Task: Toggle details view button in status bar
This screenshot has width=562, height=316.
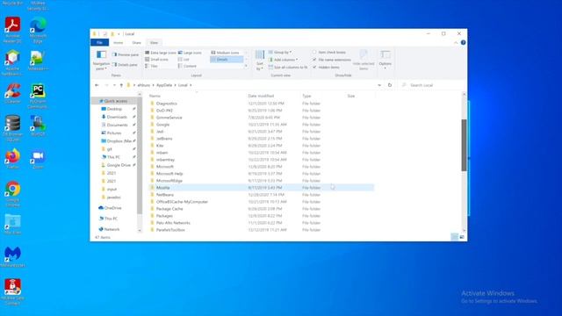Action: [454, 237]
